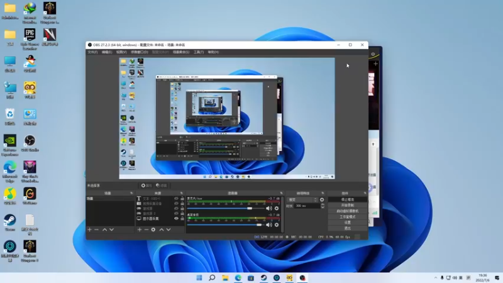The image size is (503, 283).
Task: Open the File (F) menu in OBS
Action: click(x=92, y=52)
